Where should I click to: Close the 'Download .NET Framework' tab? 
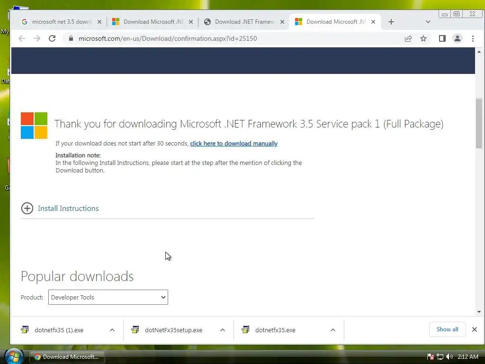(282, 22)
